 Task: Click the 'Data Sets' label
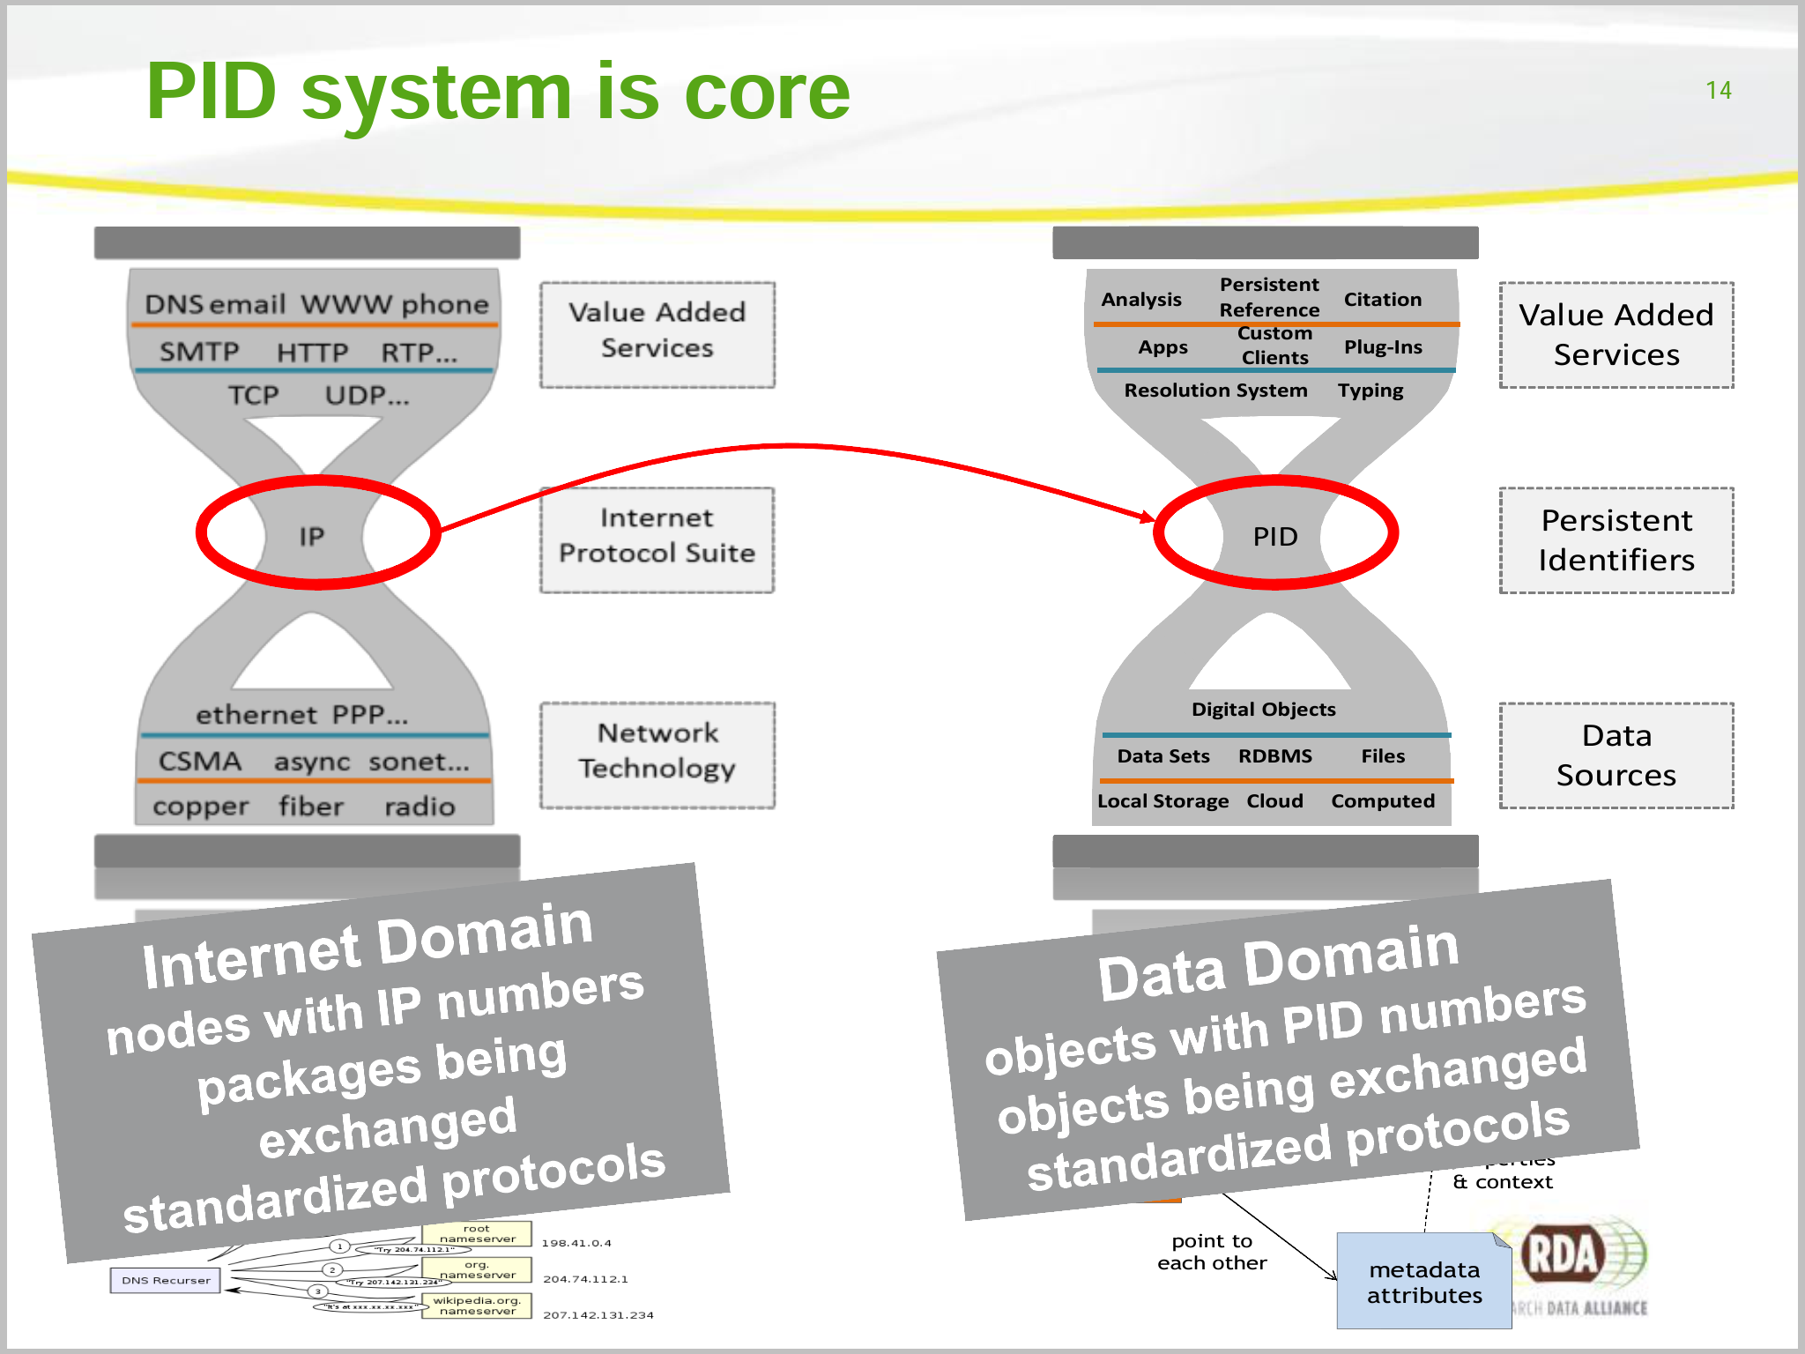coord(1163,756)
